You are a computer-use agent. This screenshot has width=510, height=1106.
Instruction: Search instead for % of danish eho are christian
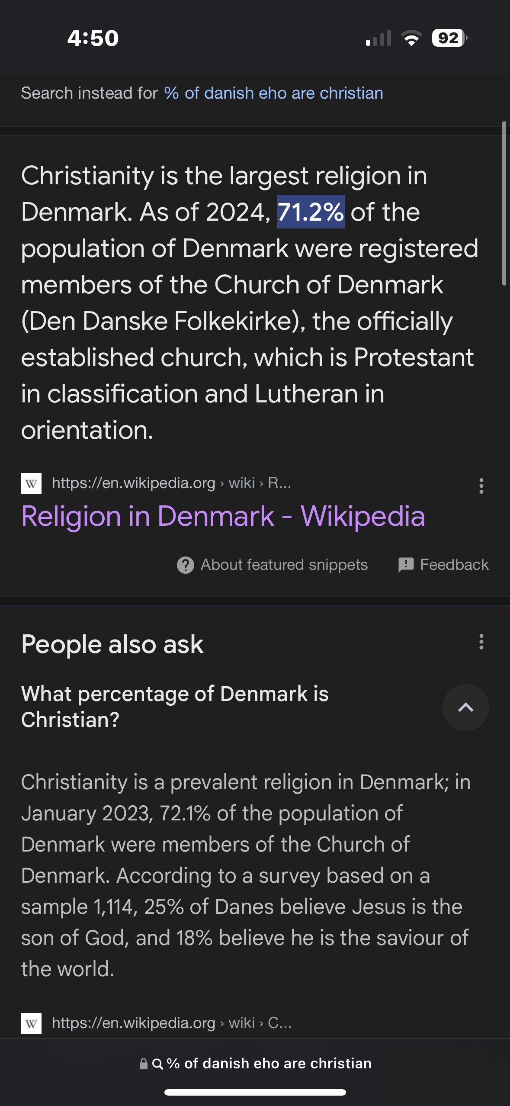[x=273, y=93]
